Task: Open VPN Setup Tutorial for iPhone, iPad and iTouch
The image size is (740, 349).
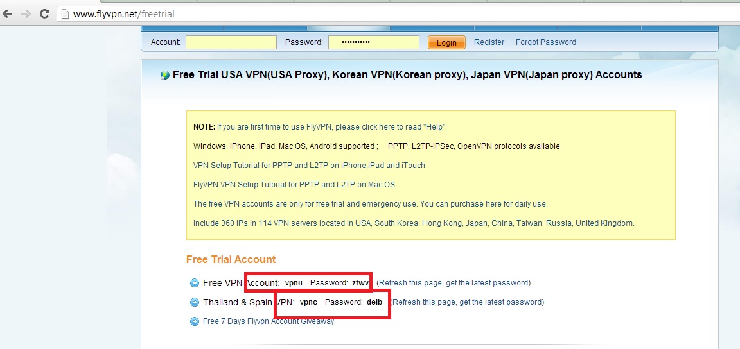Action: point(309,166)
